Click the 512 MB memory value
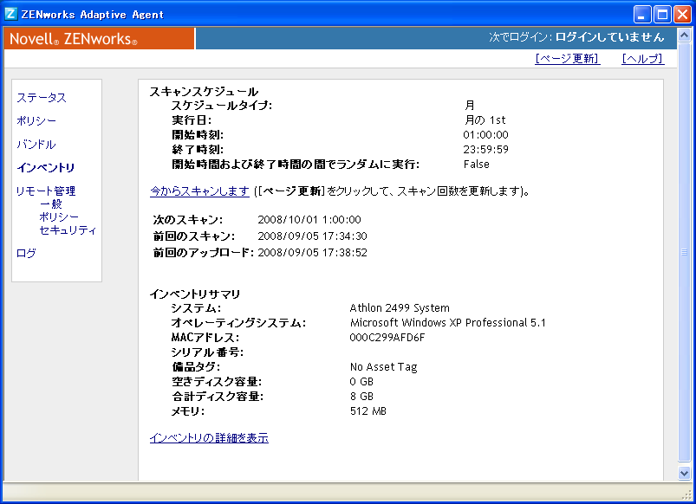The image size is (696, 504). click(368, 410)
